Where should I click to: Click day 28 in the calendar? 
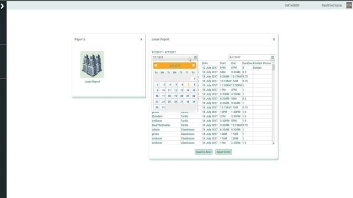(188, 102)
